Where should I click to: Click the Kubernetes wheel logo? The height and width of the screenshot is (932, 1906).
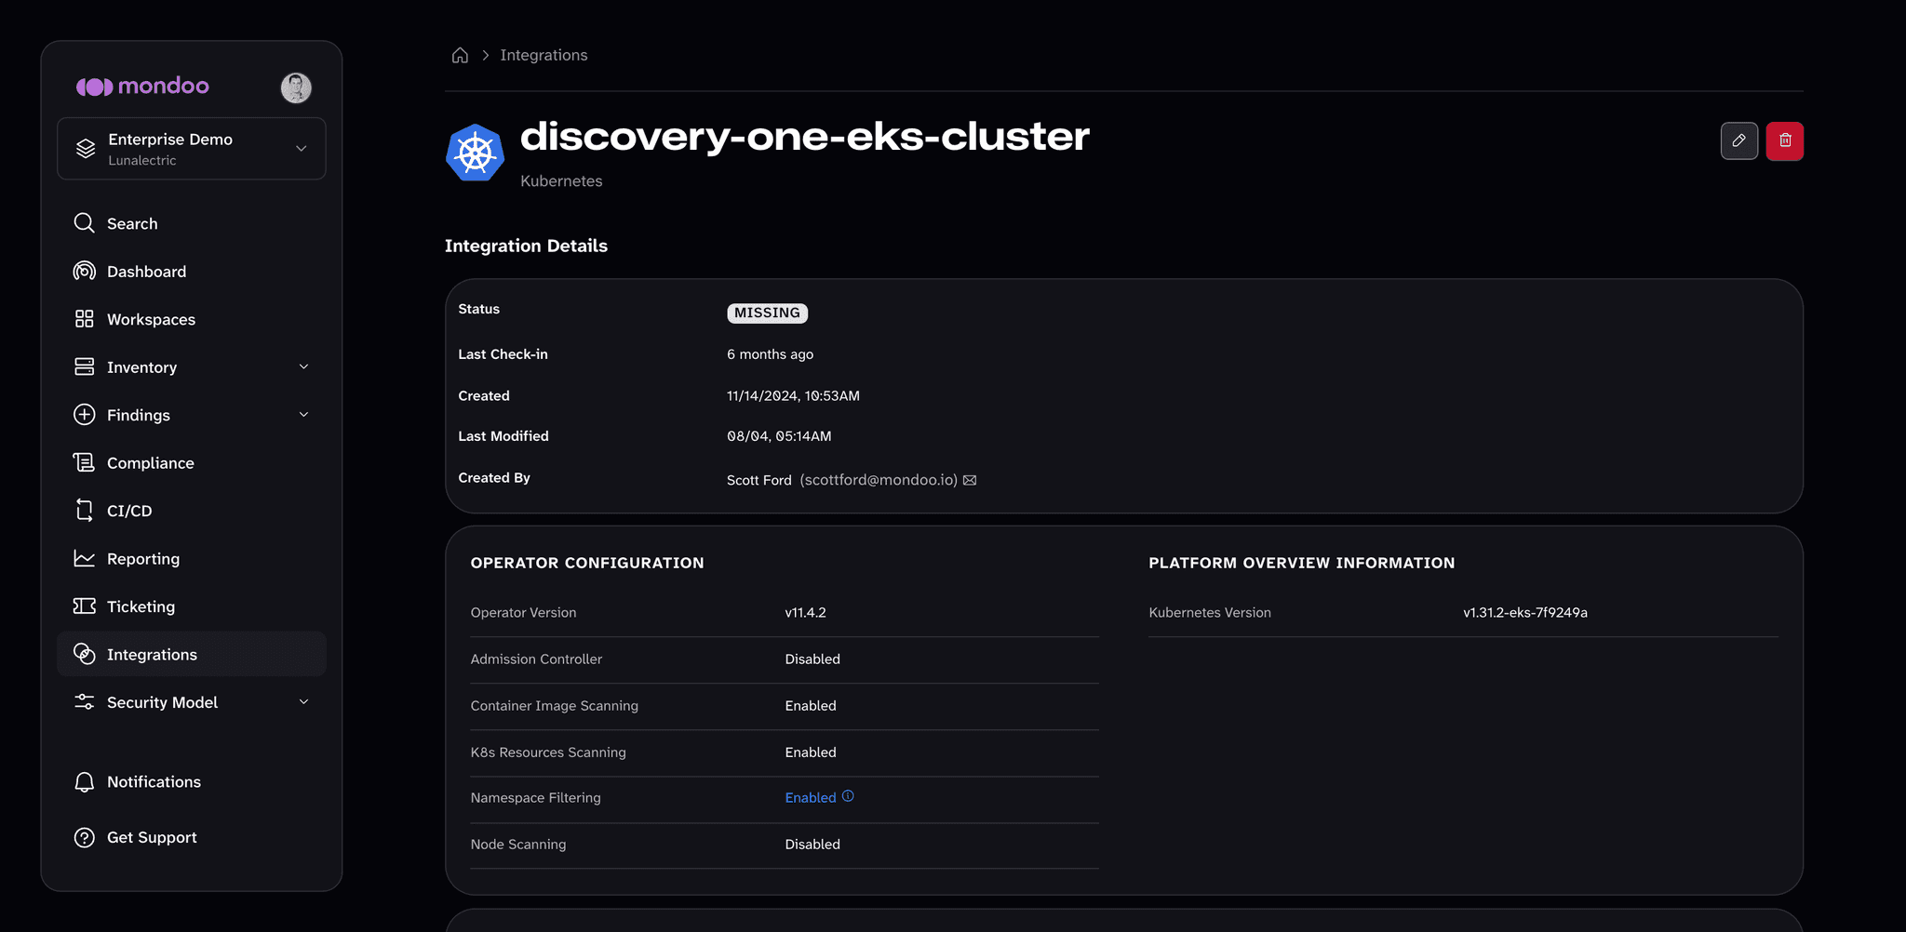475,153
